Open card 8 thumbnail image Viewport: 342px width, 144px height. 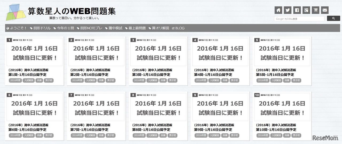[x=158, y=107]
